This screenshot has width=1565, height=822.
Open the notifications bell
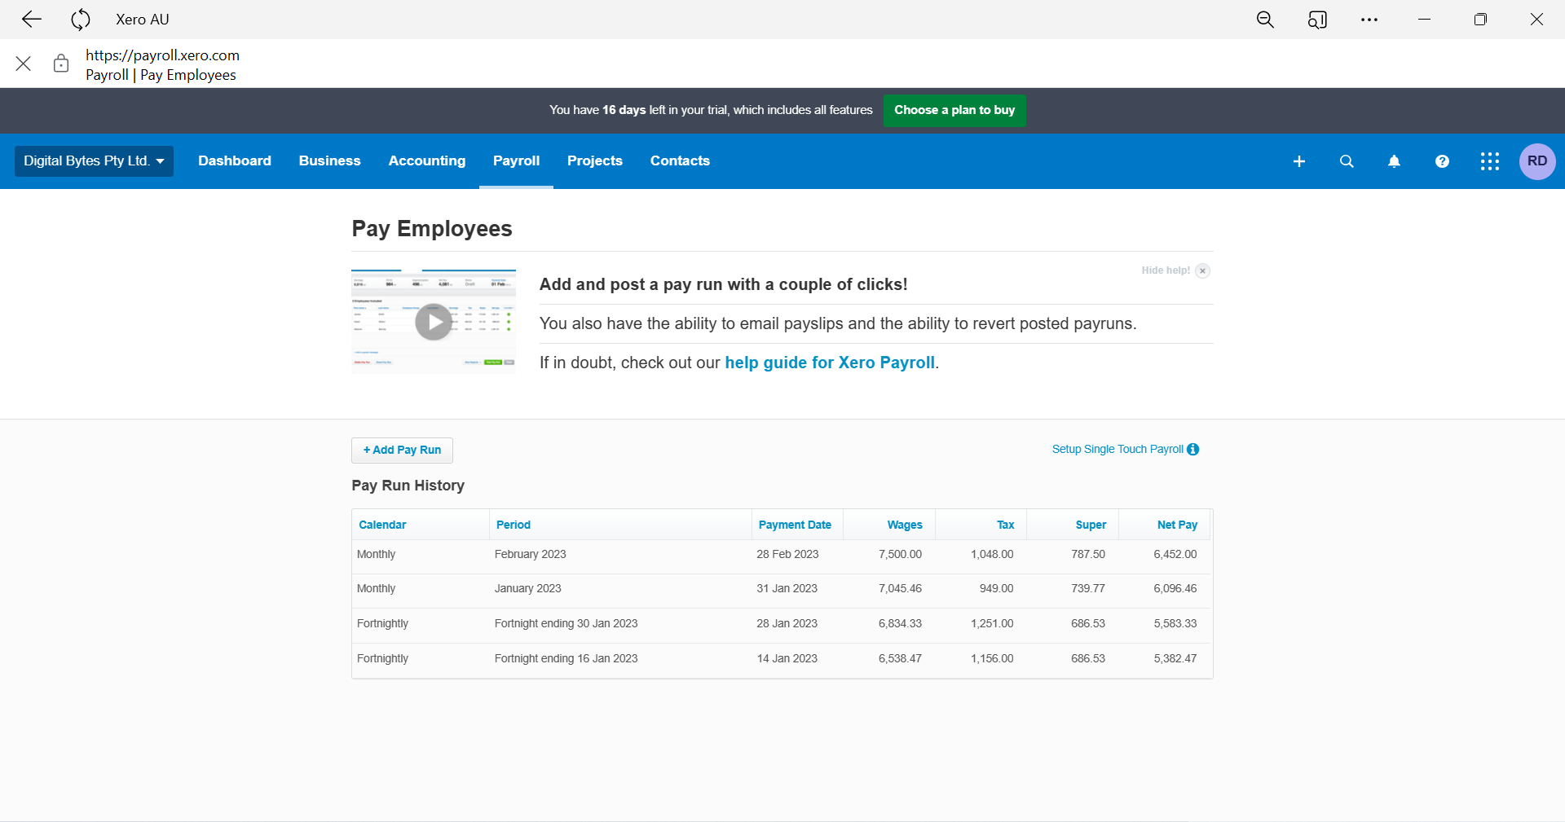pos(1395,161)
